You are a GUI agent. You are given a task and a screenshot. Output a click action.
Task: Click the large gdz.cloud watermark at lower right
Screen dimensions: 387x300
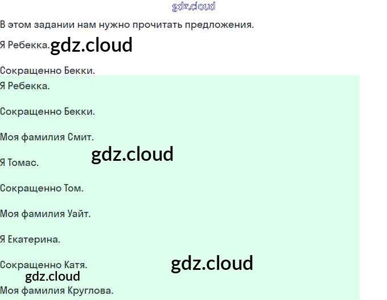pyautogui.click(x=212, y=263)
